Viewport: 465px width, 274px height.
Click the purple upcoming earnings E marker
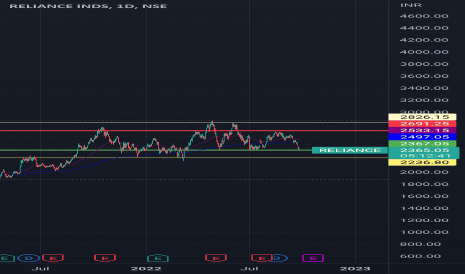point(313,258)
